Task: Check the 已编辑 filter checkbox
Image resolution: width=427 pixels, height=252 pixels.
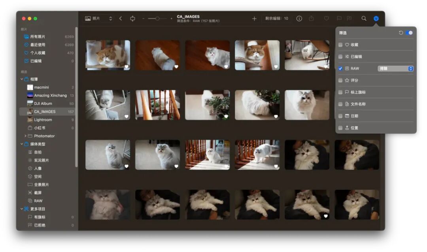Action: click(340, 57)
